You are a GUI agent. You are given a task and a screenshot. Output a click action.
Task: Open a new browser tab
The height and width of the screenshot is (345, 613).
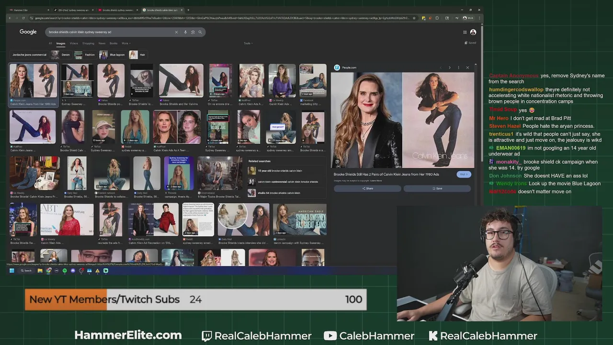point(188,10)
